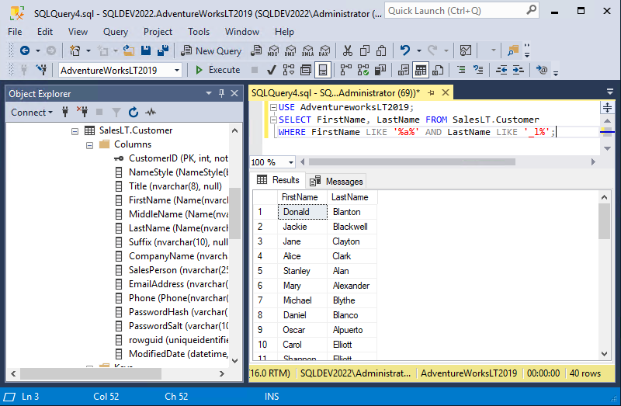The image size is (621, 406).
Task: Click the Specify Values for Template Parameters icon
Action: [542, 70]
